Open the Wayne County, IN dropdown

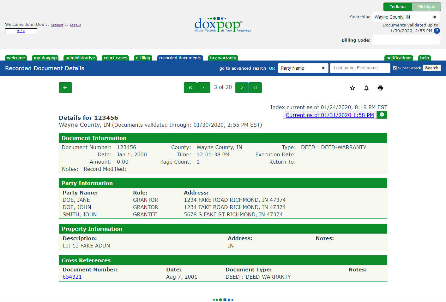click(x=406, y=17)
